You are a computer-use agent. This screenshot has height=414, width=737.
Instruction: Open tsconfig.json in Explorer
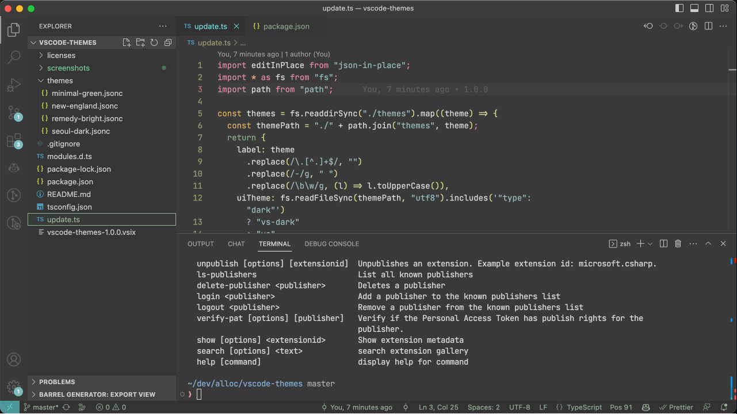point(102,207)
